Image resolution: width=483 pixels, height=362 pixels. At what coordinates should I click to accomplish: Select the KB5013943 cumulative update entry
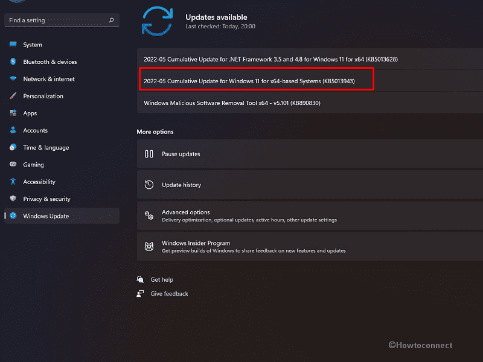pyautogui.click(x=257, y=79)
